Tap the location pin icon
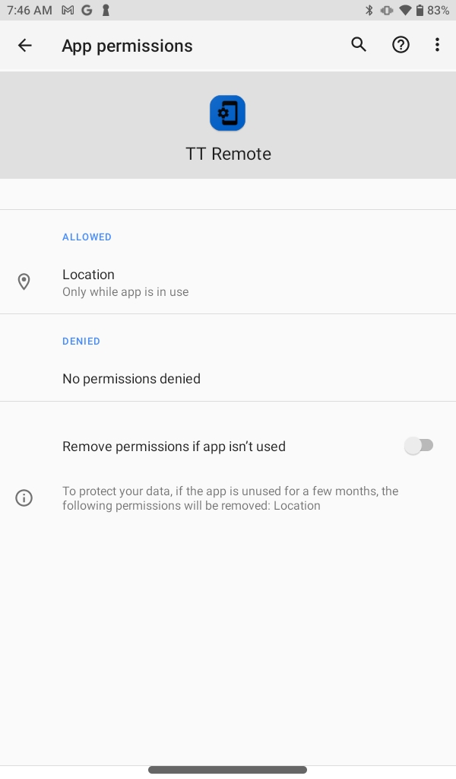Screen dimensions: 456x779 tap(24, 281)
